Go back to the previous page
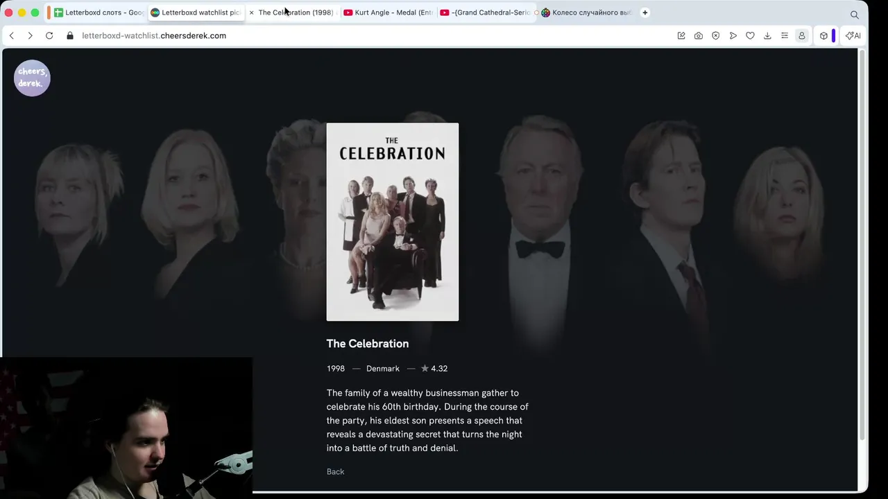888x499 pixels. 11,35
